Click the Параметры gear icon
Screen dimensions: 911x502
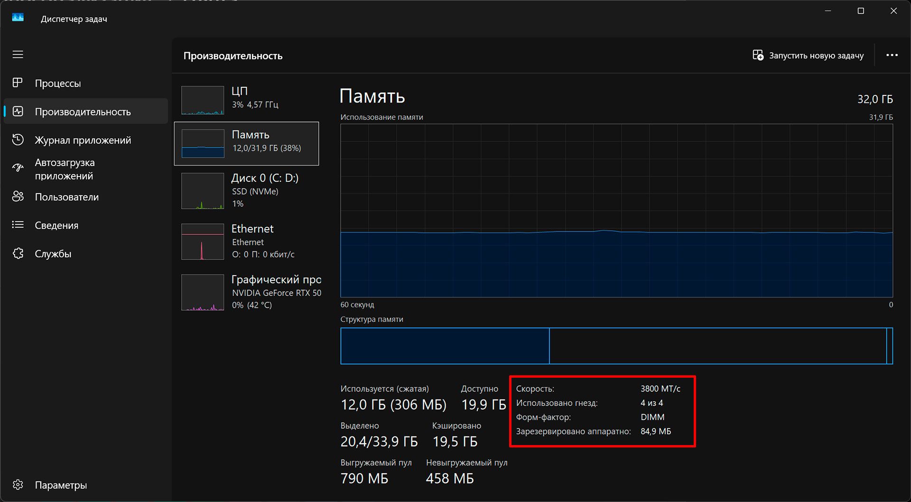18,485
